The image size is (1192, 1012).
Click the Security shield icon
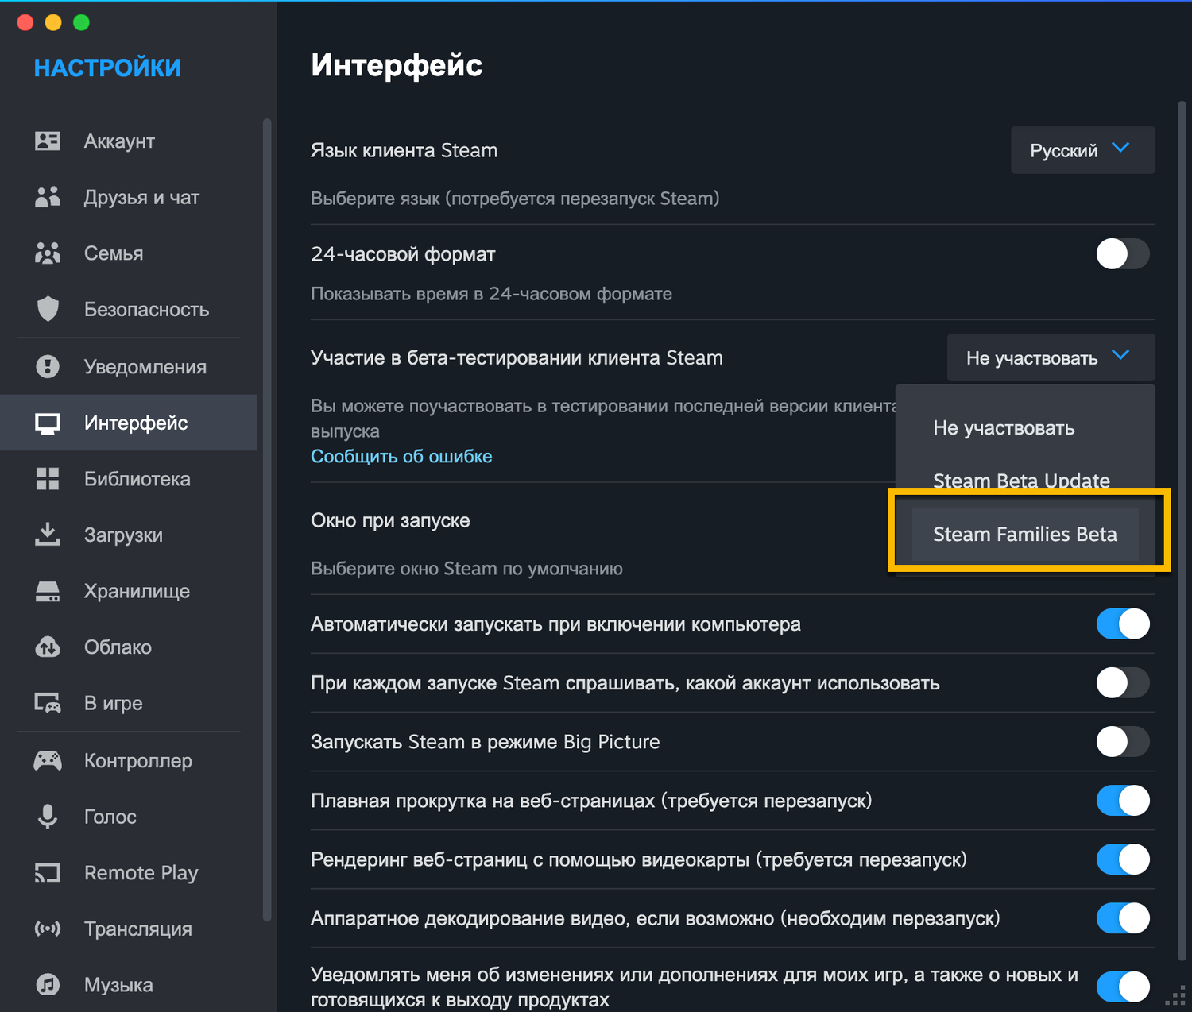coord(48,309)
